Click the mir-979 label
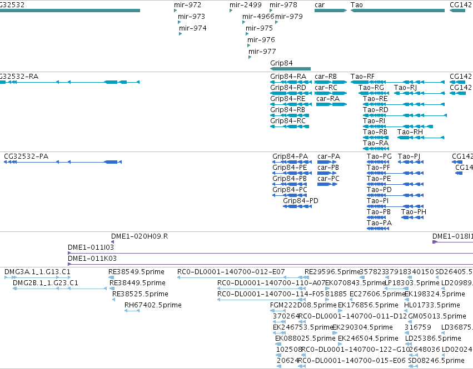This screenshot has height=369, width=473. 288,16
